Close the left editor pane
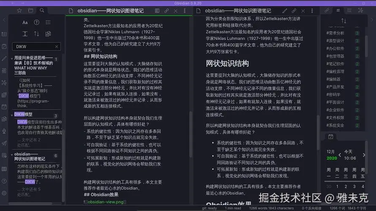The height and width of the screenshot is (211, 376). pyautogui.click(x=175, y=11)
